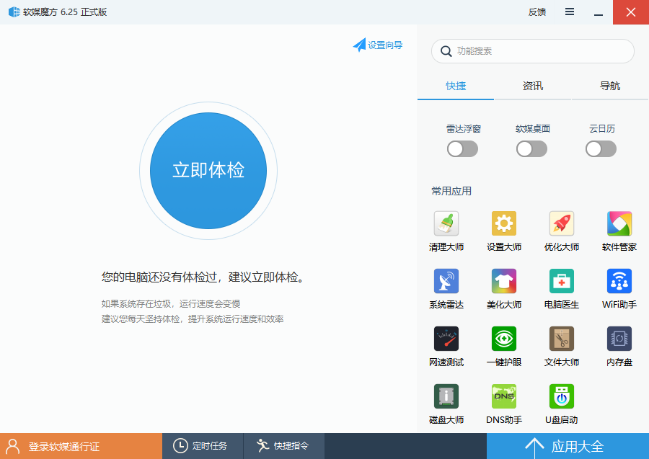Start 系统雷达 system radar
The height and width of the screenshot is (459, 649).
click(x=446, y=288)
